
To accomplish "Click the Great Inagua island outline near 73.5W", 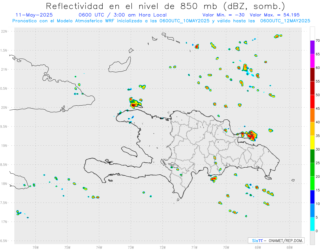I will tap(120, 64).
